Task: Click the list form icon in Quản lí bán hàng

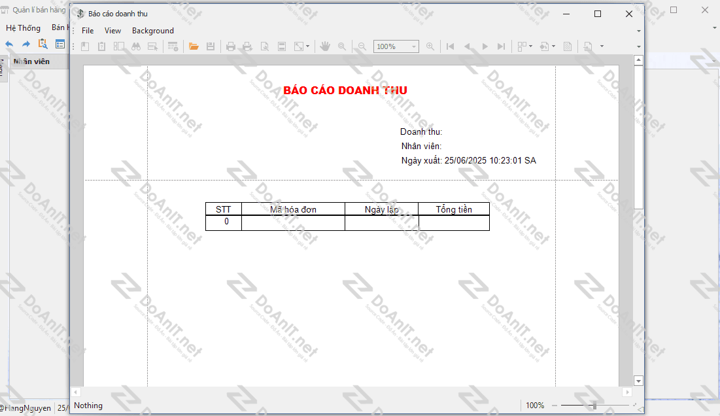Action: [60, 44]
